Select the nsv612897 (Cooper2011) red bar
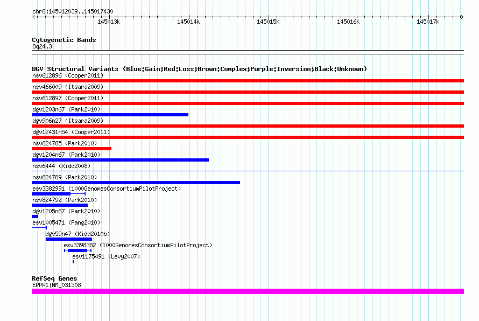 [x=248, y=103]
